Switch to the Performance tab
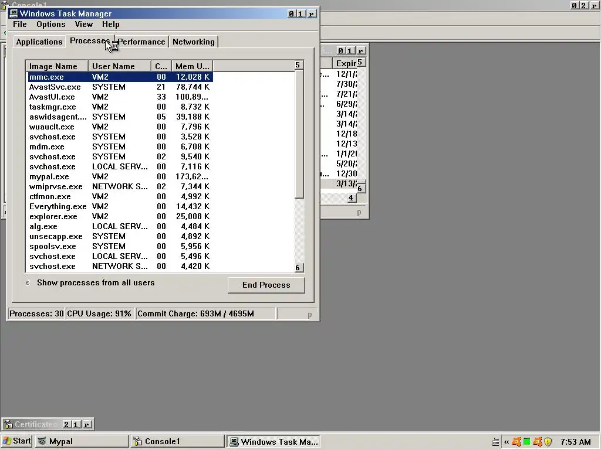601x450 pixels. tap(141, 42)
